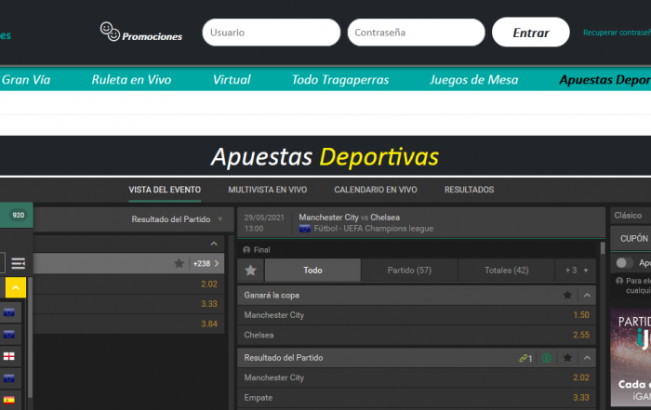Select the Totales (42) tab

[x=507, y=271]
